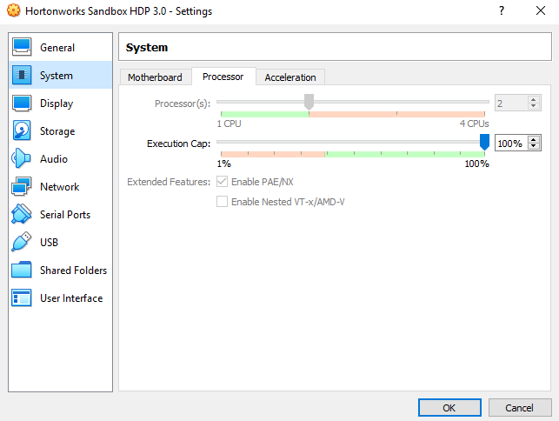Click OK to apply settings
The width and height of the screenshot is (559, 421).
[x=449, y=407]
